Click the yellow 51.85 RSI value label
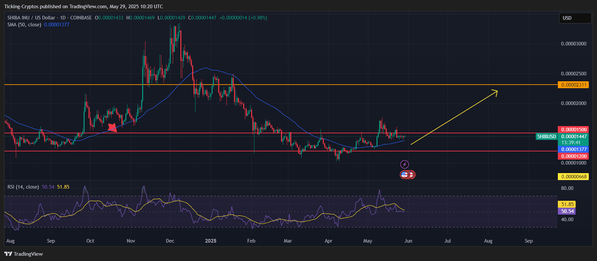The height and width of the screenshot is (261, 597). (x=567, y=204)
